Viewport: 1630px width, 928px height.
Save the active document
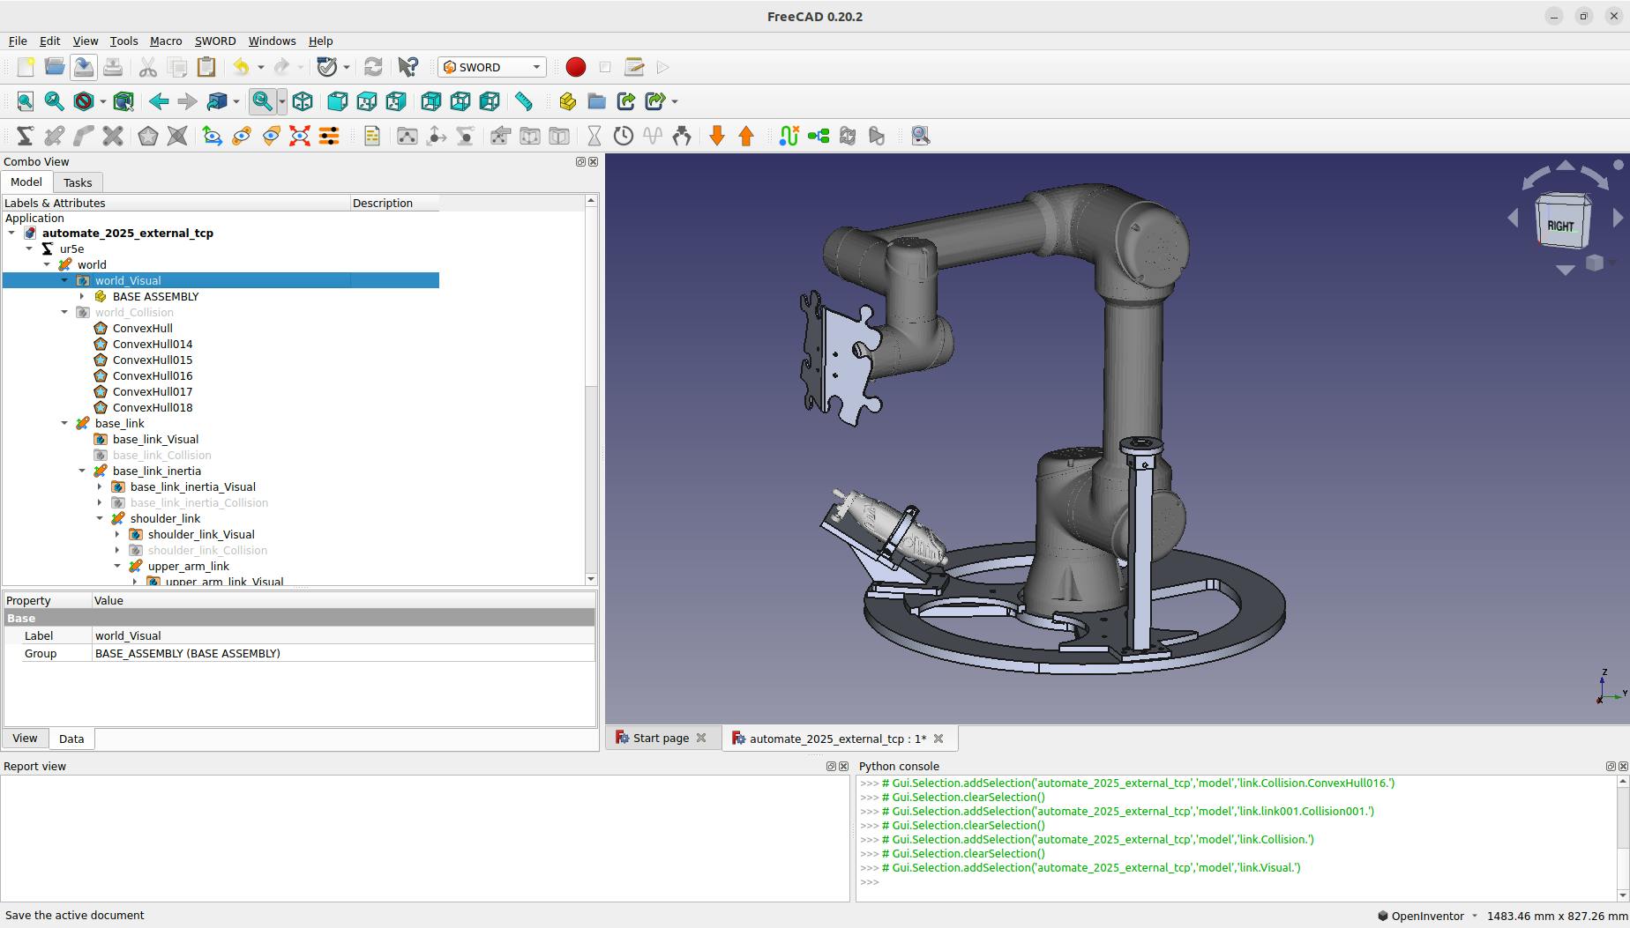click(x=83, y=67)
